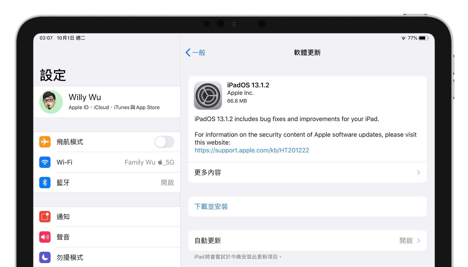Tap the Family Wu _5G network name
The width and height of the screenshot is (468, 267).
(x=149, y=162)
